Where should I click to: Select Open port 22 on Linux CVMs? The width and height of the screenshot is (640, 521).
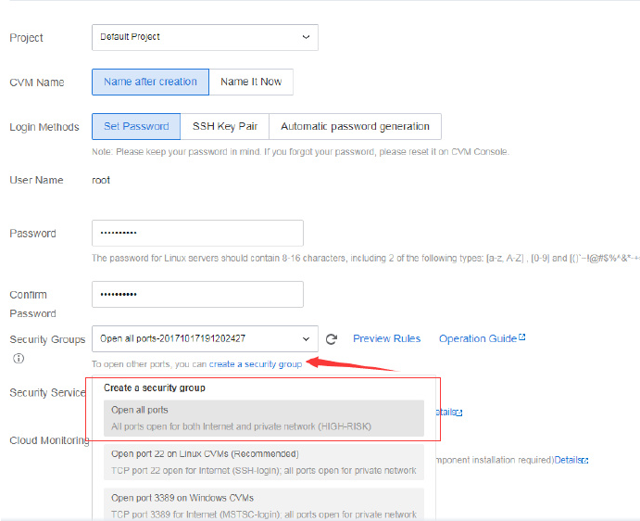263,462
